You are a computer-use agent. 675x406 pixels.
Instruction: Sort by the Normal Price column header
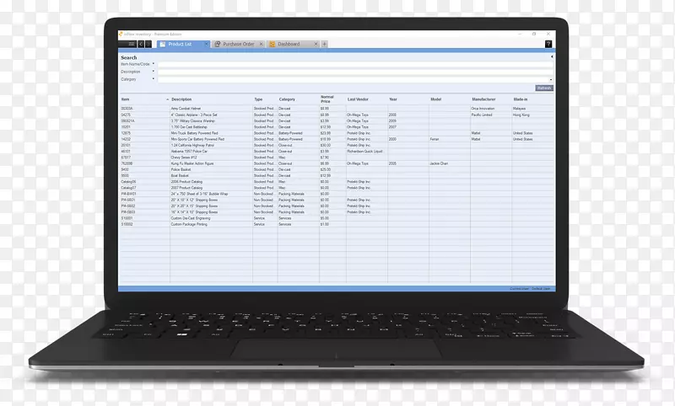pyautogui.click(x=327, y=99)
